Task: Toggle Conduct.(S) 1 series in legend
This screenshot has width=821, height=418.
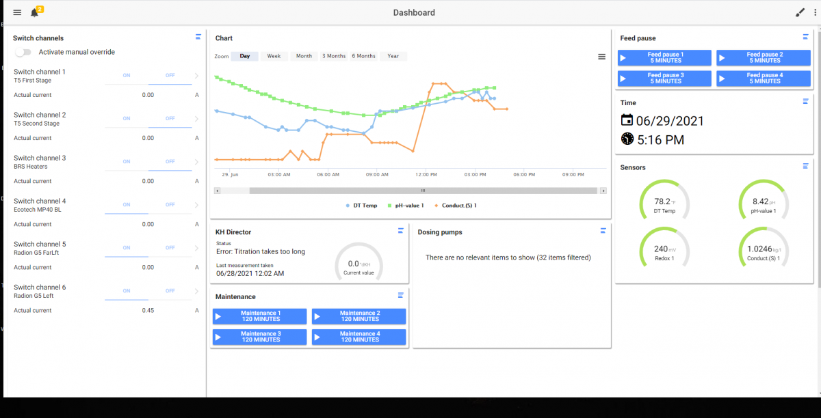Action: coord(456,206)
